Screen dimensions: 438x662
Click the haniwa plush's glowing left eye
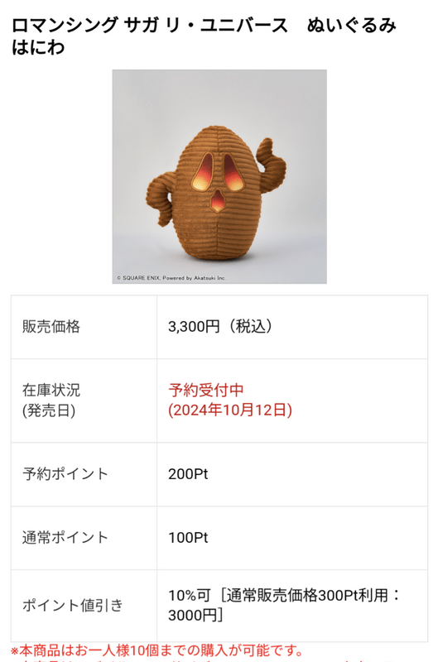[x=203, y=172]
